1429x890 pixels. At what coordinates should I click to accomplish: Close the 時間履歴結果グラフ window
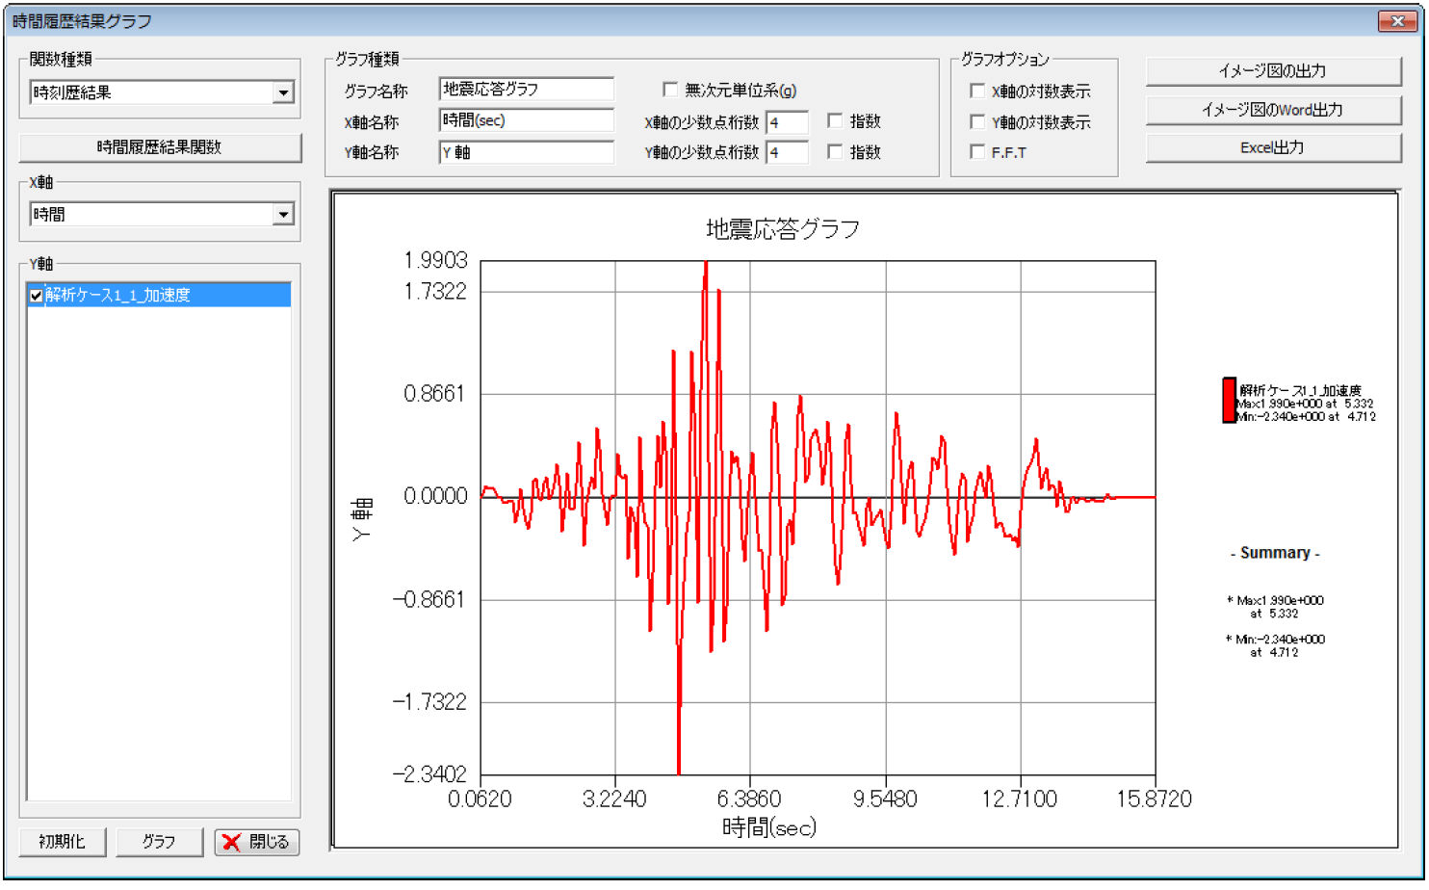[1396, 21]
